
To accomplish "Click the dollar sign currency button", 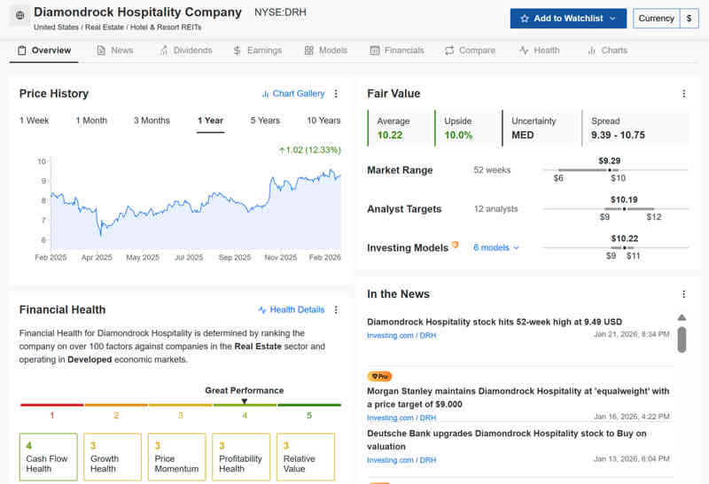I will pyautogui.click(x=689, y=19).
